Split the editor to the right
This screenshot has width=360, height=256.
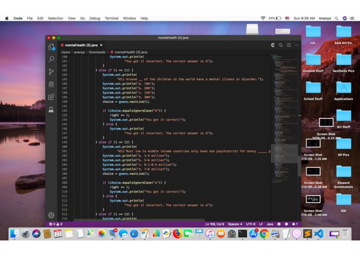289,45
